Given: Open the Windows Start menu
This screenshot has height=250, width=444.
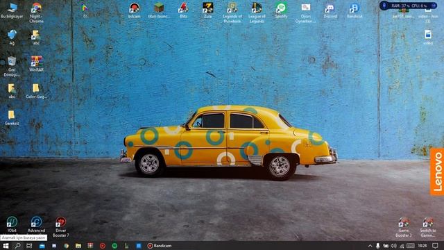Looking at the screenshot, I should point(6,246).
